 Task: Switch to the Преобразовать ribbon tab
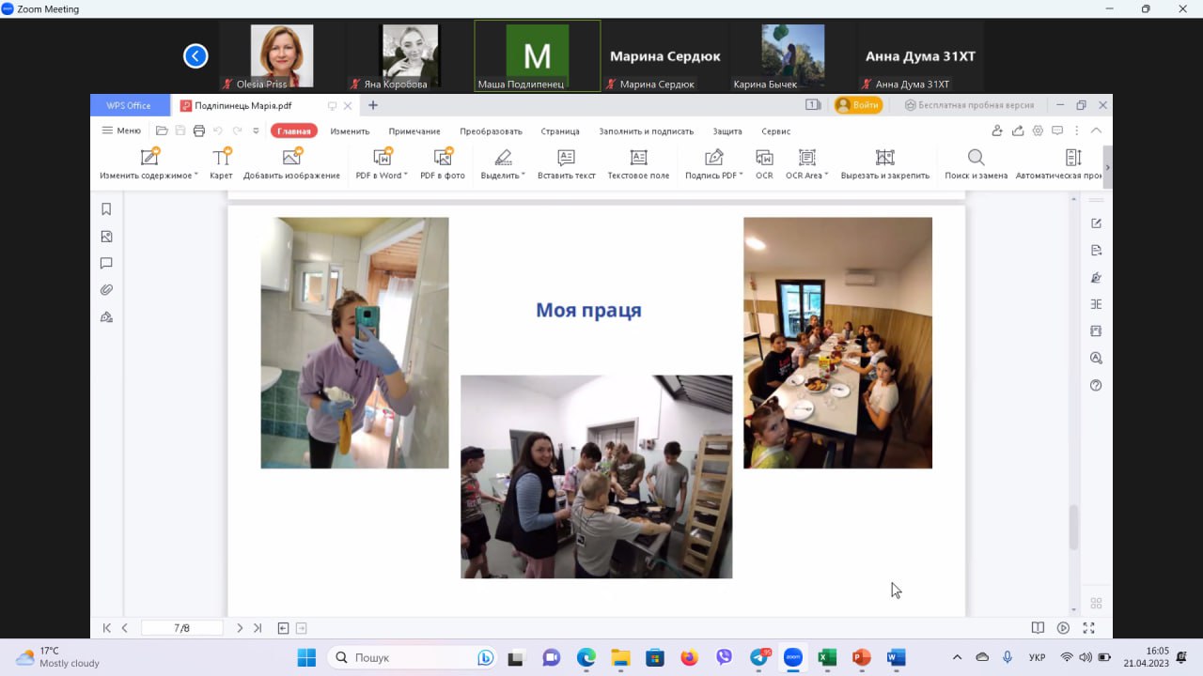click(491, 131)
